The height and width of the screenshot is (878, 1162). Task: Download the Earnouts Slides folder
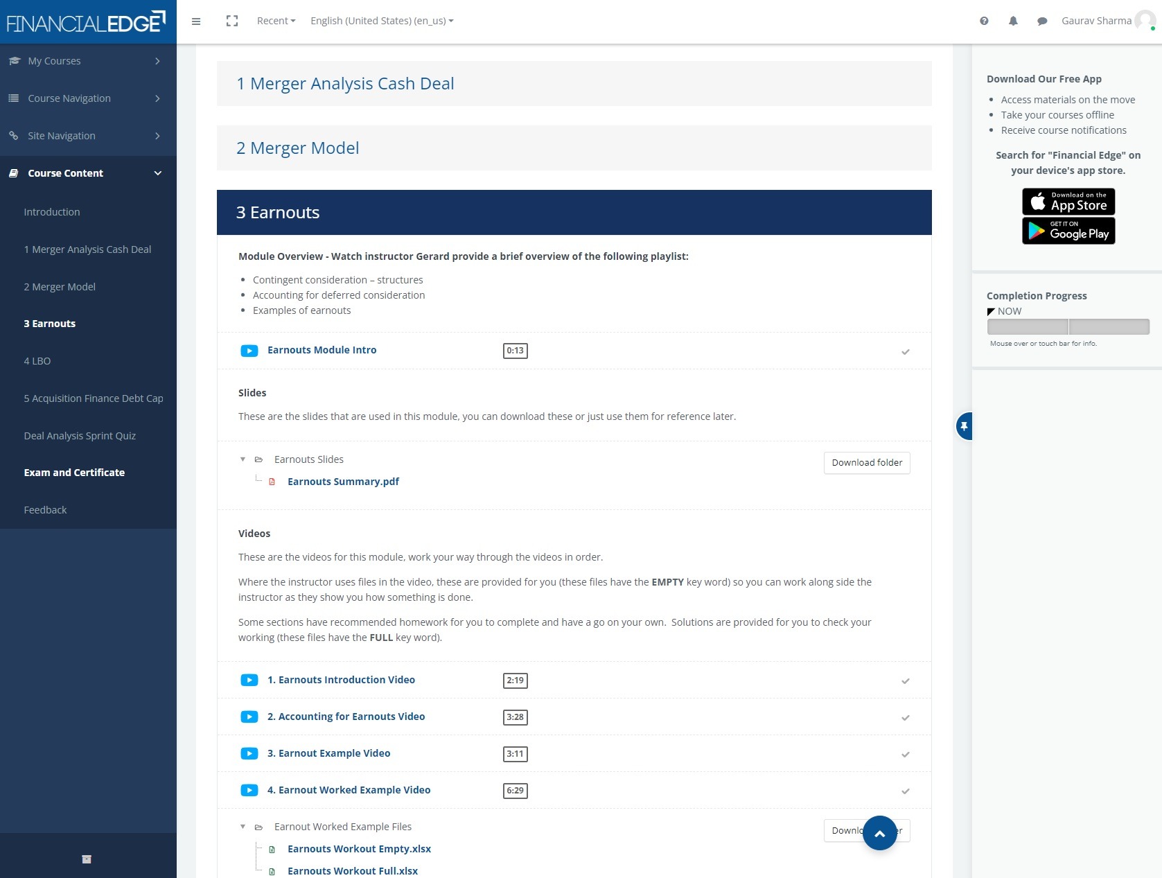(866, 462)
